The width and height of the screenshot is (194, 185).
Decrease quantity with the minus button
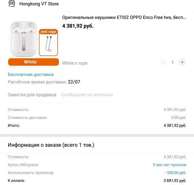tap(163, 62)
